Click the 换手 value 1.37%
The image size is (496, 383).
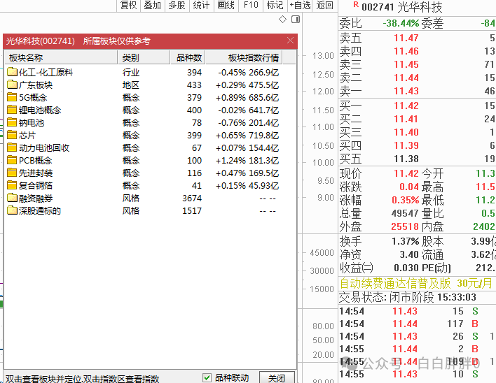coord(405,241)
